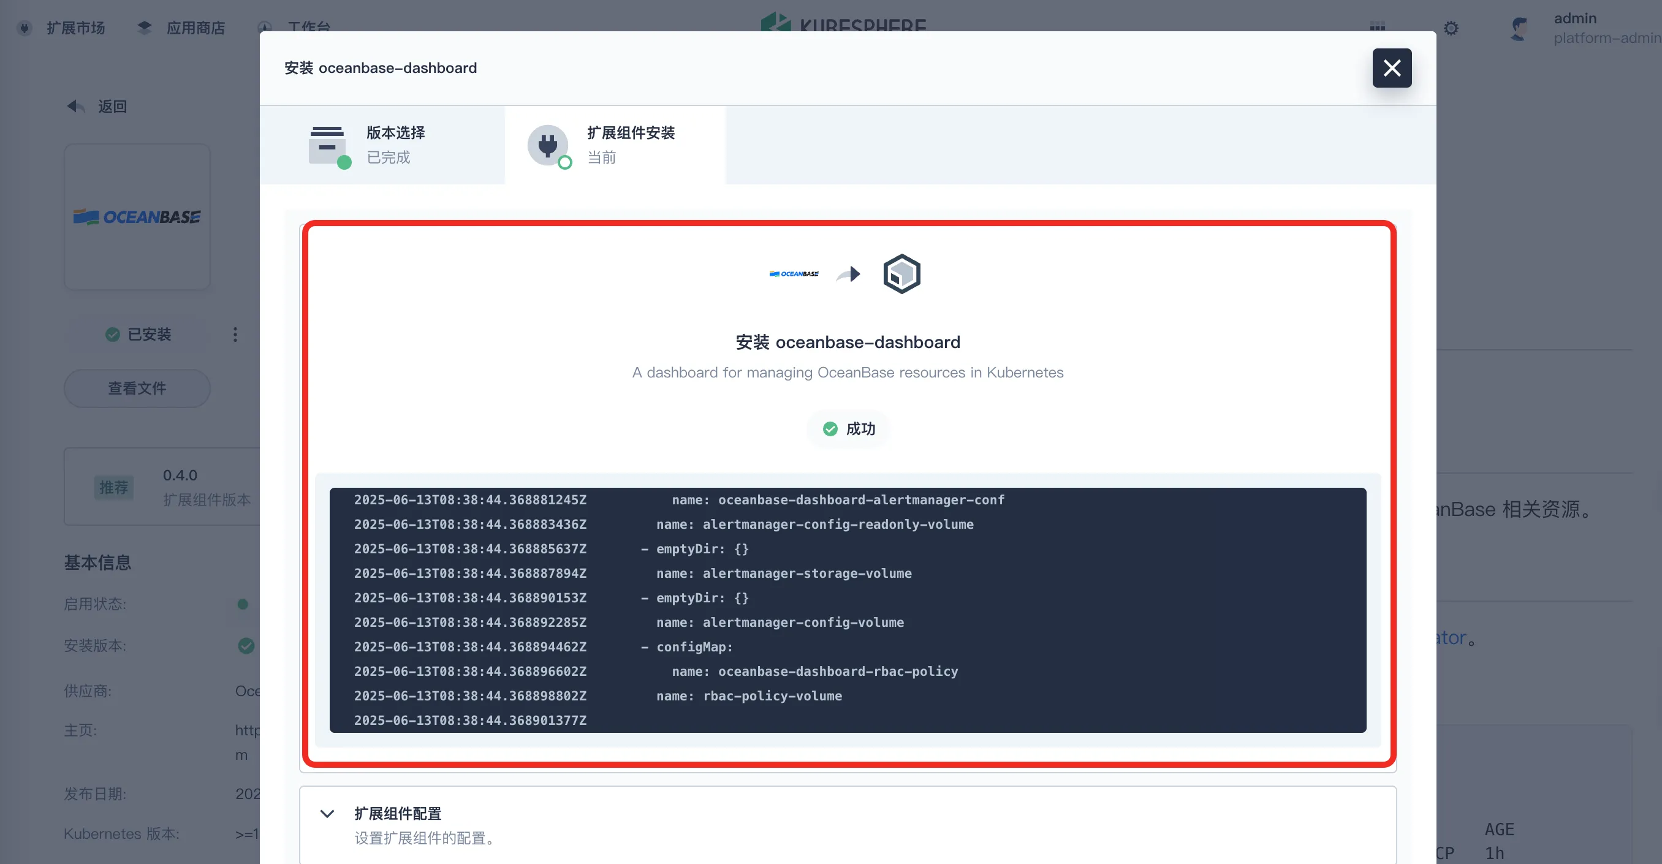Click the extension install plug icon

[548, 145]
